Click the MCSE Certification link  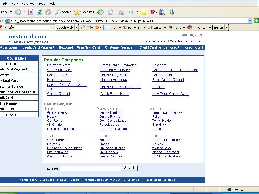pyautogui.click(x=166, y=156)
